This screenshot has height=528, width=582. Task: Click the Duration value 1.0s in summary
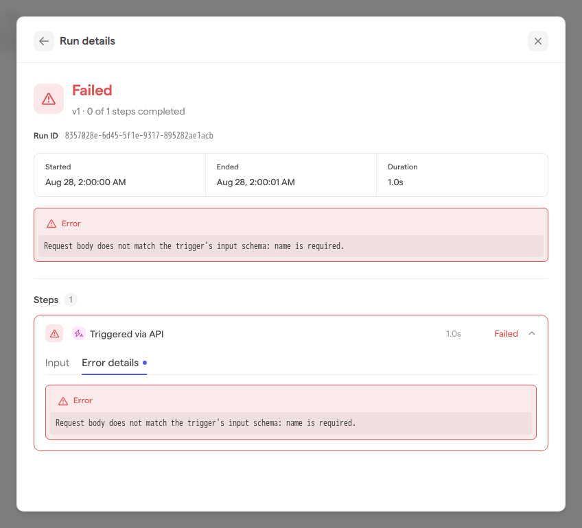395,182
